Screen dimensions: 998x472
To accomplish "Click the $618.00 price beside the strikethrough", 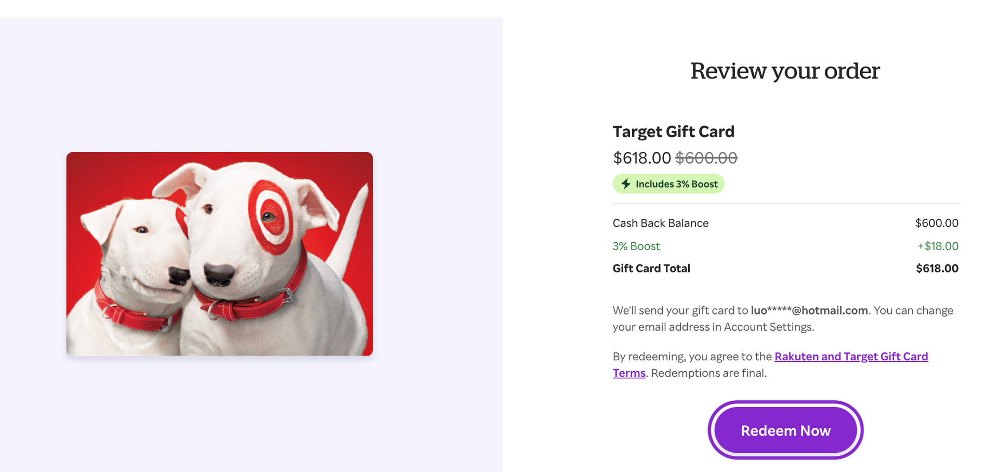I will 642,158.
